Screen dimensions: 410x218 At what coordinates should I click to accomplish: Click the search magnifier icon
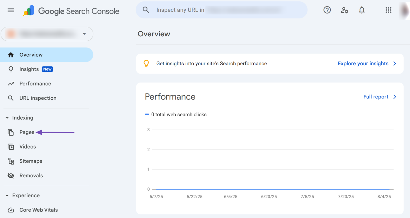146,10
